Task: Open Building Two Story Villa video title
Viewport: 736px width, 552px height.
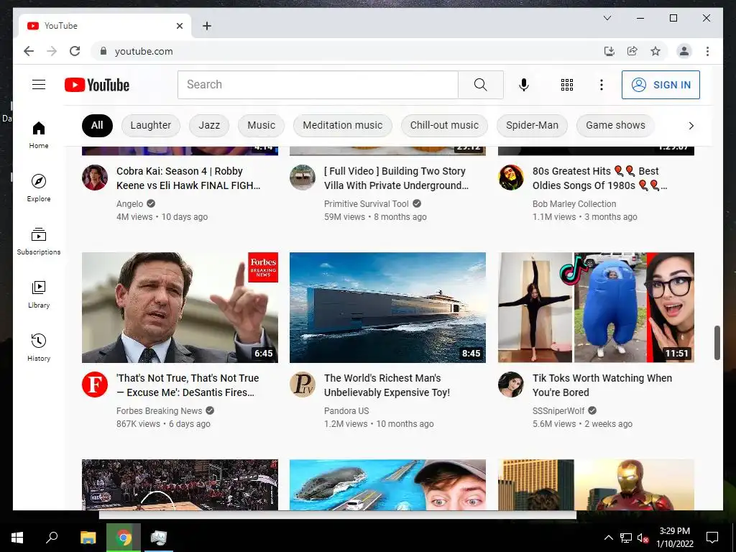Action: [x=396, y=178]
